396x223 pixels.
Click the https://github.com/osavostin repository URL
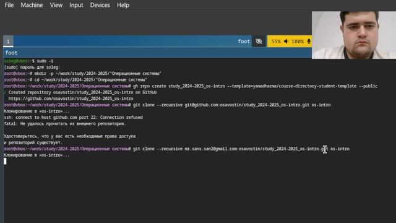(x=71, y=98)
